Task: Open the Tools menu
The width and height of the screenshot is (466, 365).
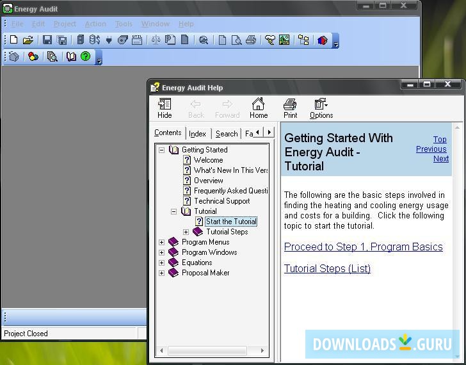Action: click(124, 24)
